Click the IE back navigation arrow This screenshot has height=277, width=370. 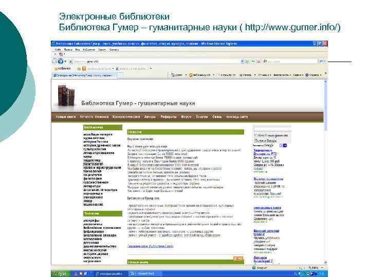click(x=54, y=62)
